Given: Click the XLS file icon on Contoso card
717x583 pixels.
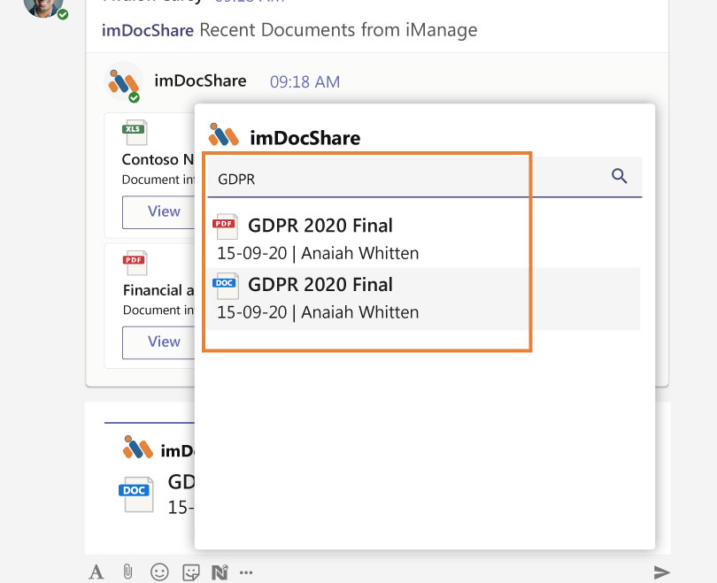Looking at the screenshot, I should (135, 132).
